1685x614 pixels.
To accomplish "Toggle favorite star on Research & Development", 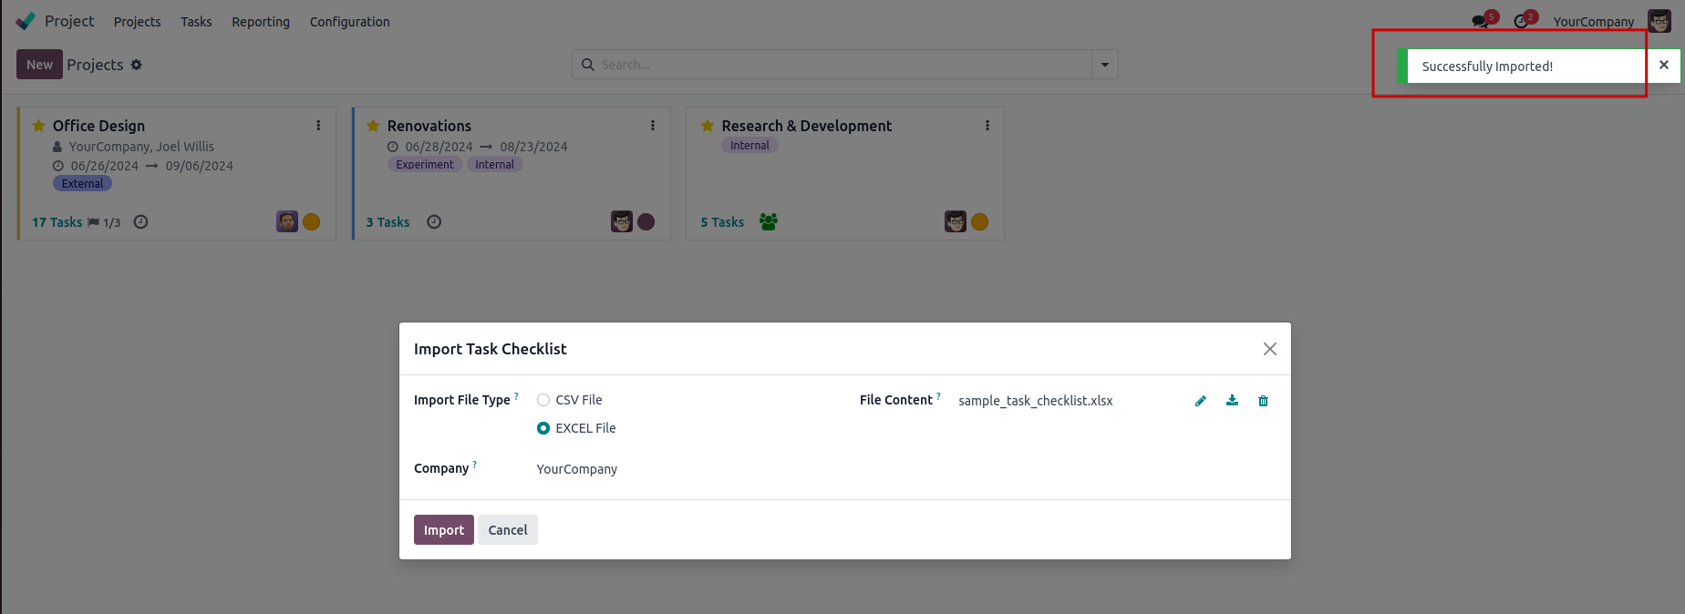I will [708, 126].
